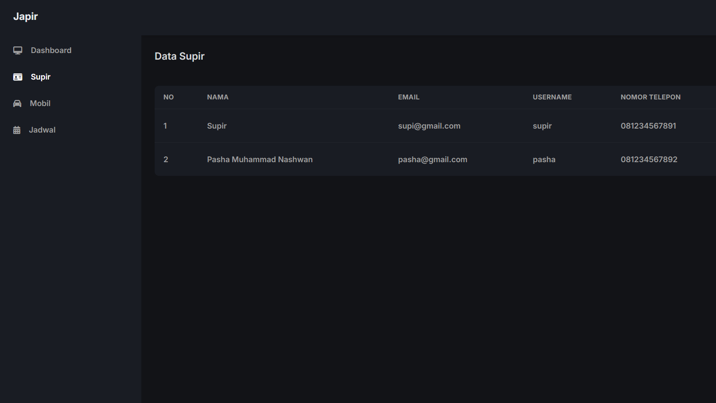Open the Jadwal menu label
Viewport: 716px width, 403px height.
coord(42,130)
